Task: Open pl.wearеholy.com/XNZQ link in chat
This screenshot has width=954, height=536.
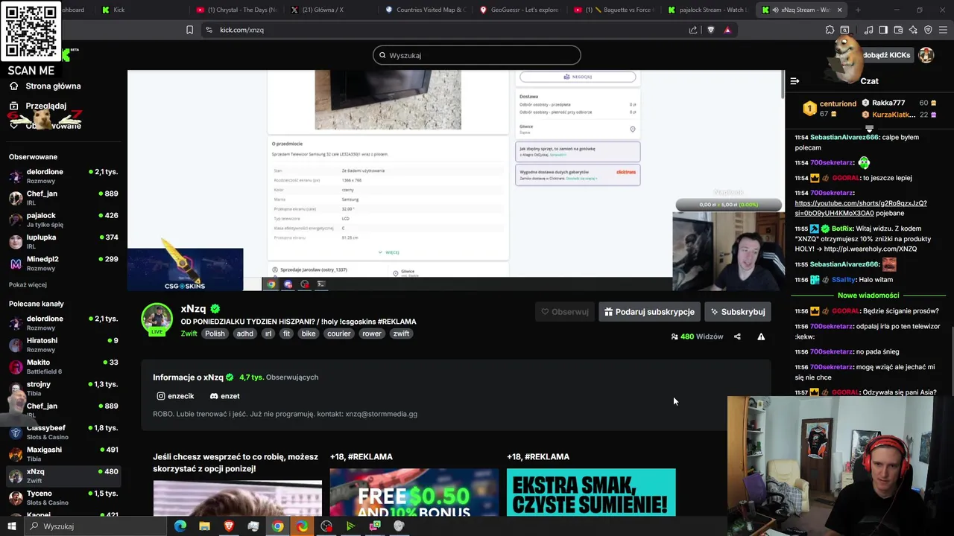Action: click(x=871, y=249)
